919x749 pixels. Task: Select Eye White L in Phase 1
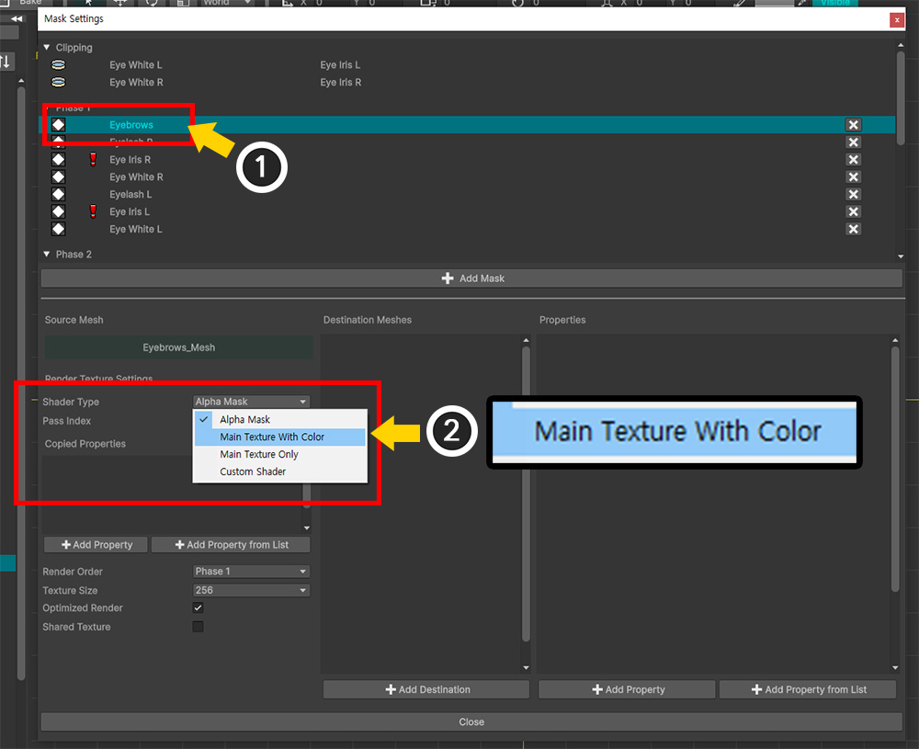click(135, 229)
